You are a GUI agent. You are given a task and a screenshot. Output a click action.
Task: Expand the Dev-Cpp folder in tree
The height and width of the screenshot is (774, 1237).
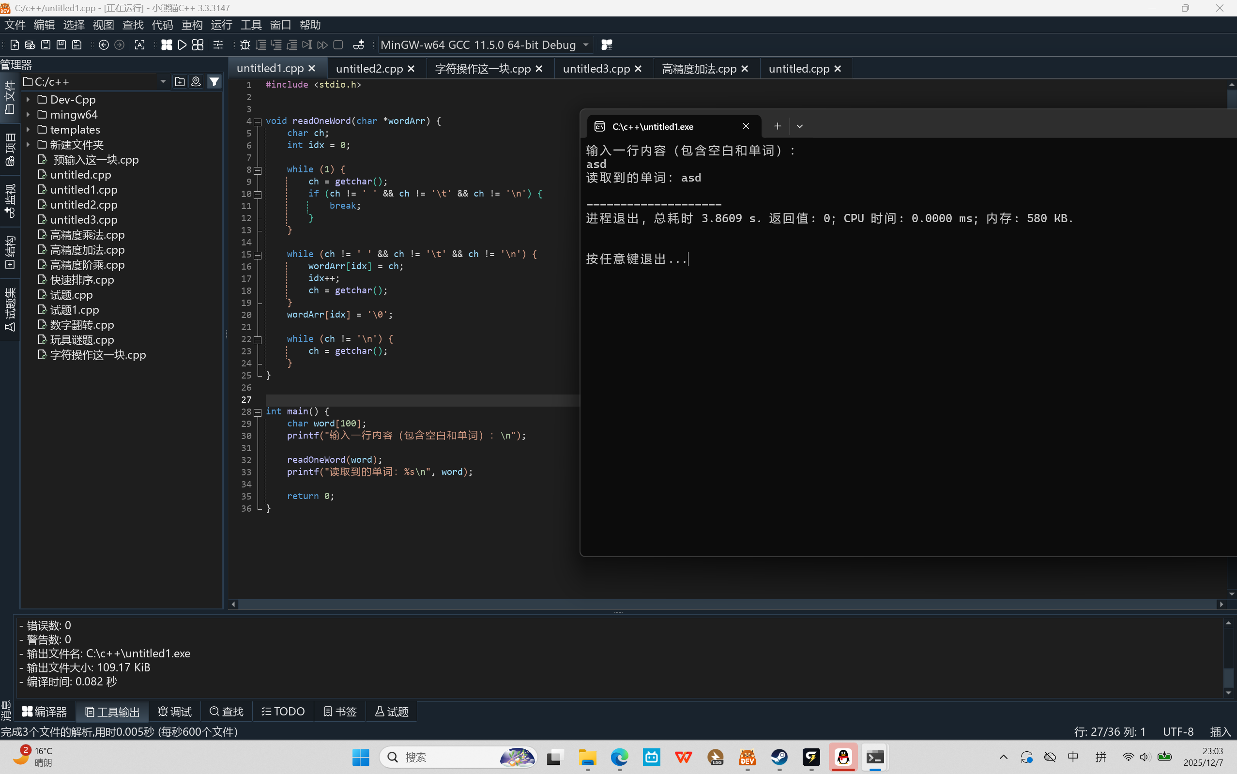(28, 100)
